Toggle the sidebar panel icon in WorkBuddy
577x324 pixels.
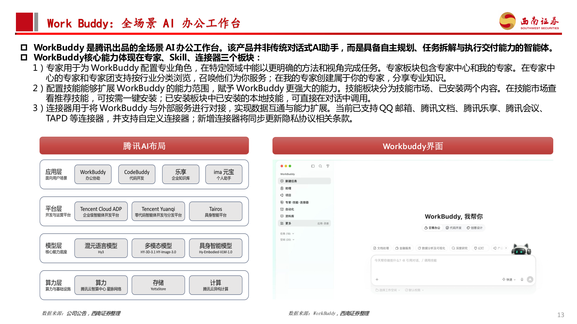pos(313,166)
